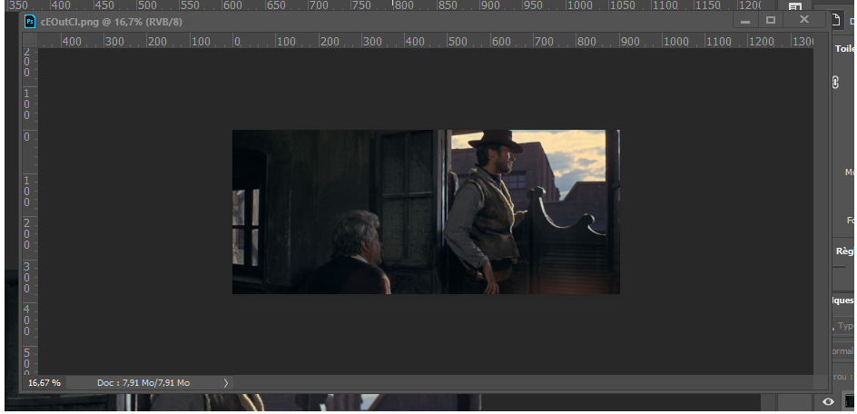
Task: Click the chain link icon in Properties panel
Action: tap(836, 82)
